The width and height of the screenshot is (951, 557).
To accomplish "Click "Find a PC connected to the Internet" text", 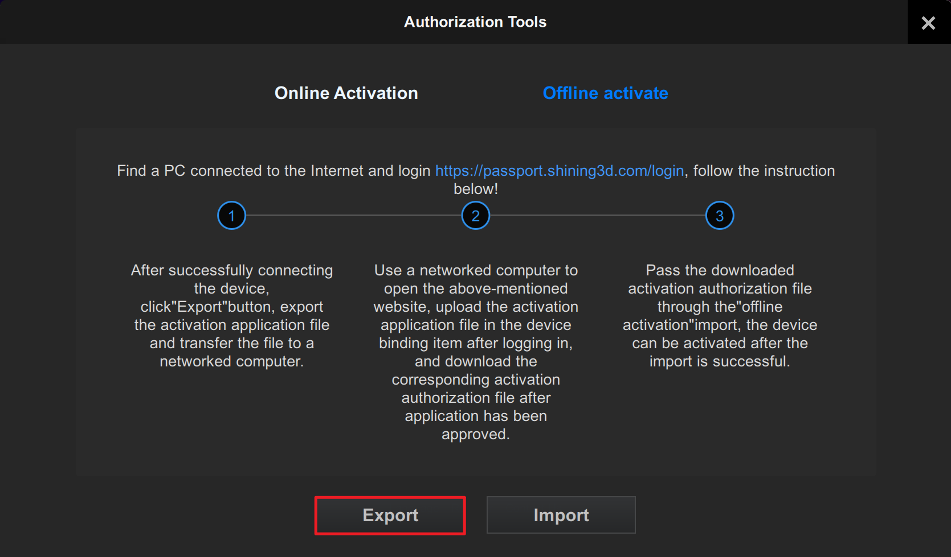I will point(273,171).
